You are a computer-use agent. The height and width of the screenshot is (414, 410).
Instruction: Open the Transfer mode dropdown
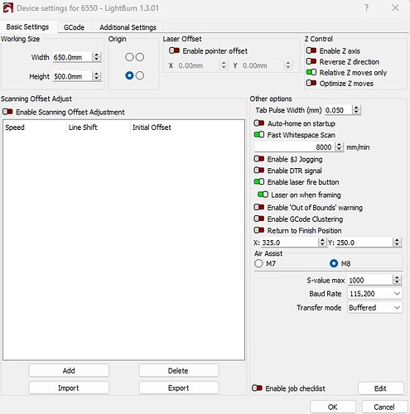point(375,307)
